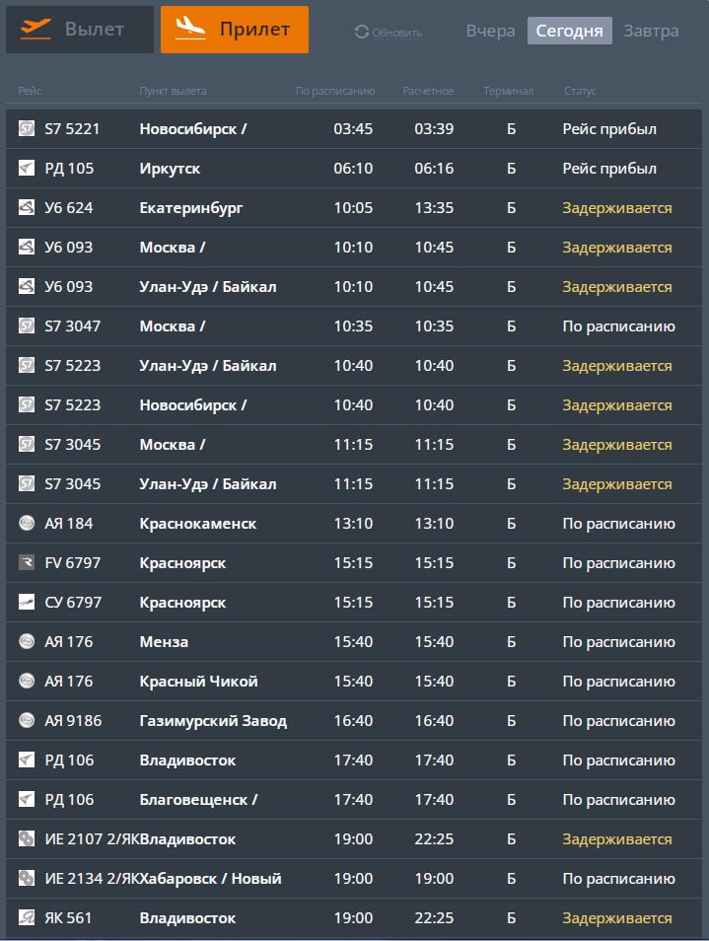Click Rossiya logo beside FV 6797

click(x=27, y=563)
